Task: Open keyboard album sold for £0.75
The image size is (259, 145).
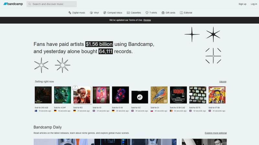Action: [198, 95]
